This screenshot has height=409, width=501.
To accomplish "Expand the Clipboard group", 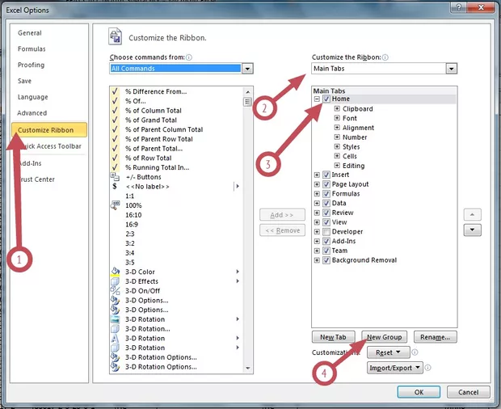I will 337,108.
